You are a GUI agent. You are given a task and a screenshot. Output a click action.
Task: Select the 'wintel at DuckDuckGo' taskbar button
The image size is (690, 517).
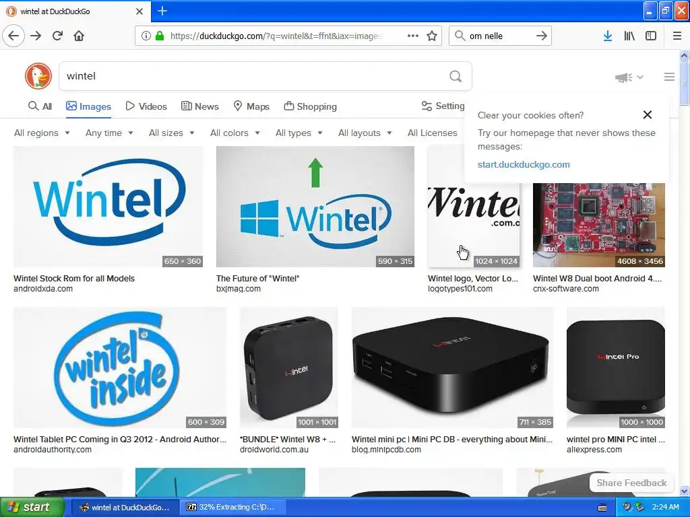pos(125,507)
